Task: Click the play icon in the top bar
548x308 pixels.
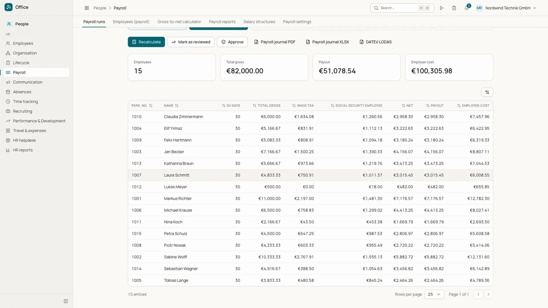Action: 441,8
